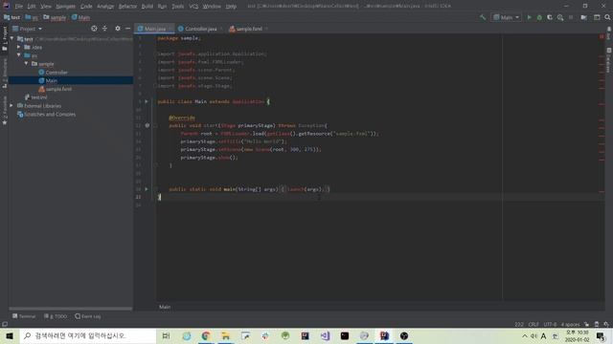Fold the start method via gutter fold marker
Viewport: 613px width, 344px height.
point(155,125)
